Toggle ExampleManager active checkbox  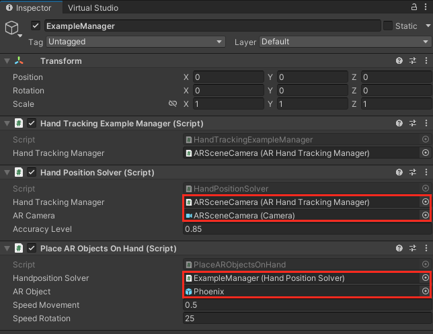[x=36, y=26]
